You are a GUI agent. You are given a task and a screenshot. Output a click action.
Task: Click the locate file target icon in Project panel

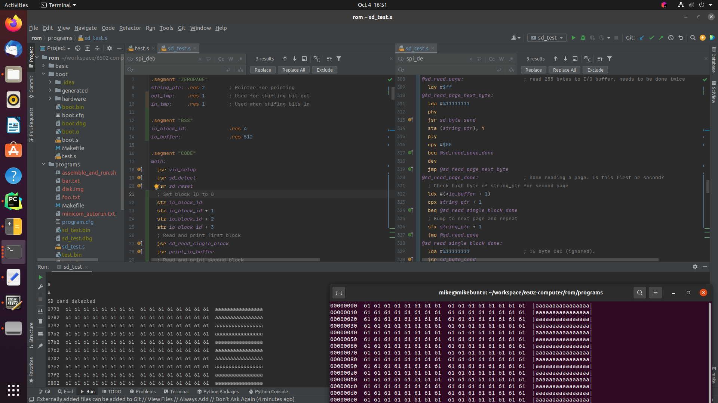click(x=78, y=48)
